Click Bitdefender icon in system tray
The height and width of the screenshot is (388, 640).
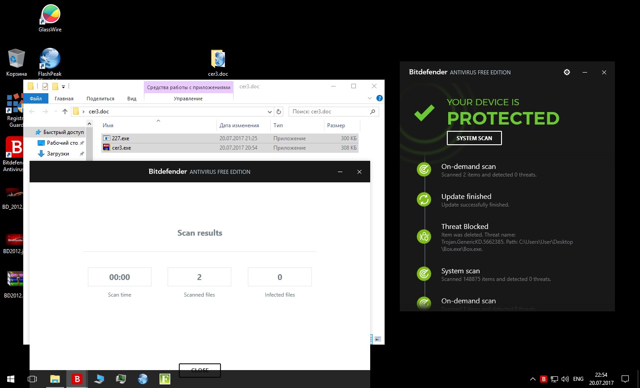(544, 379)
